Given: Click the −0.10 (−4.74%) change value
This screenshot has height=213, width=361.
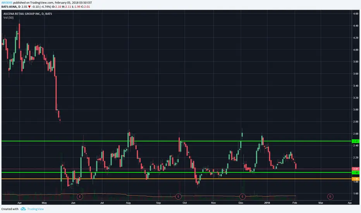Looking at the screenshot, I should point(41,7).
